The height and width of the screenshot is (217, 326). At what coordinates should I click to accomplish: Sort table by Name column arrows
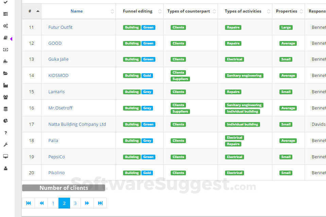112,11
